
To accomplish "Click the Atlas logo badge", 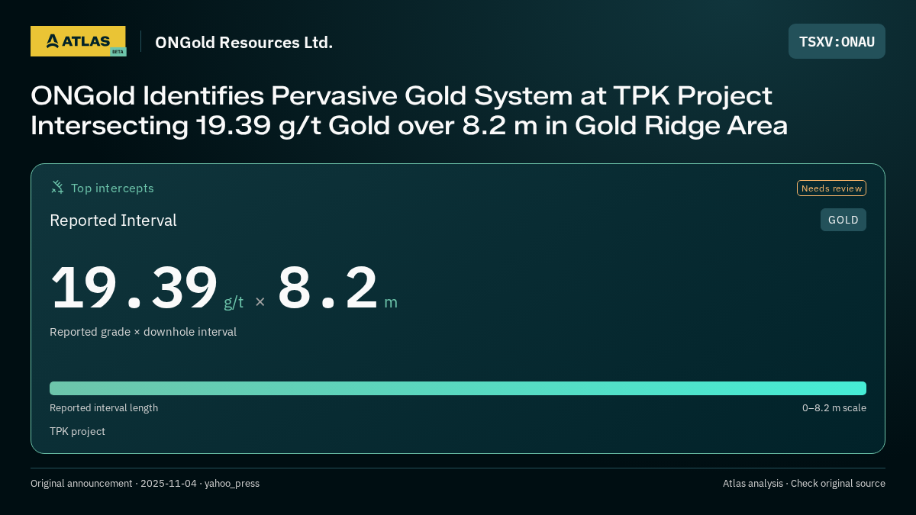I will (78, 41).
